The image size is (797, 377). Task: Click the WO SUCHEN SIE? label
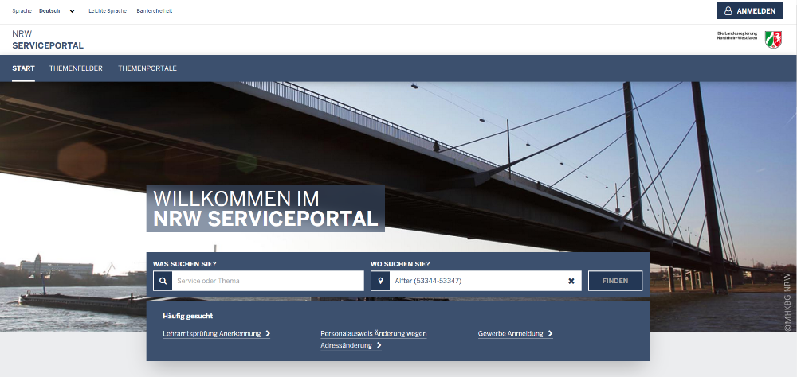pyautogui.click(x=400, y=264)
